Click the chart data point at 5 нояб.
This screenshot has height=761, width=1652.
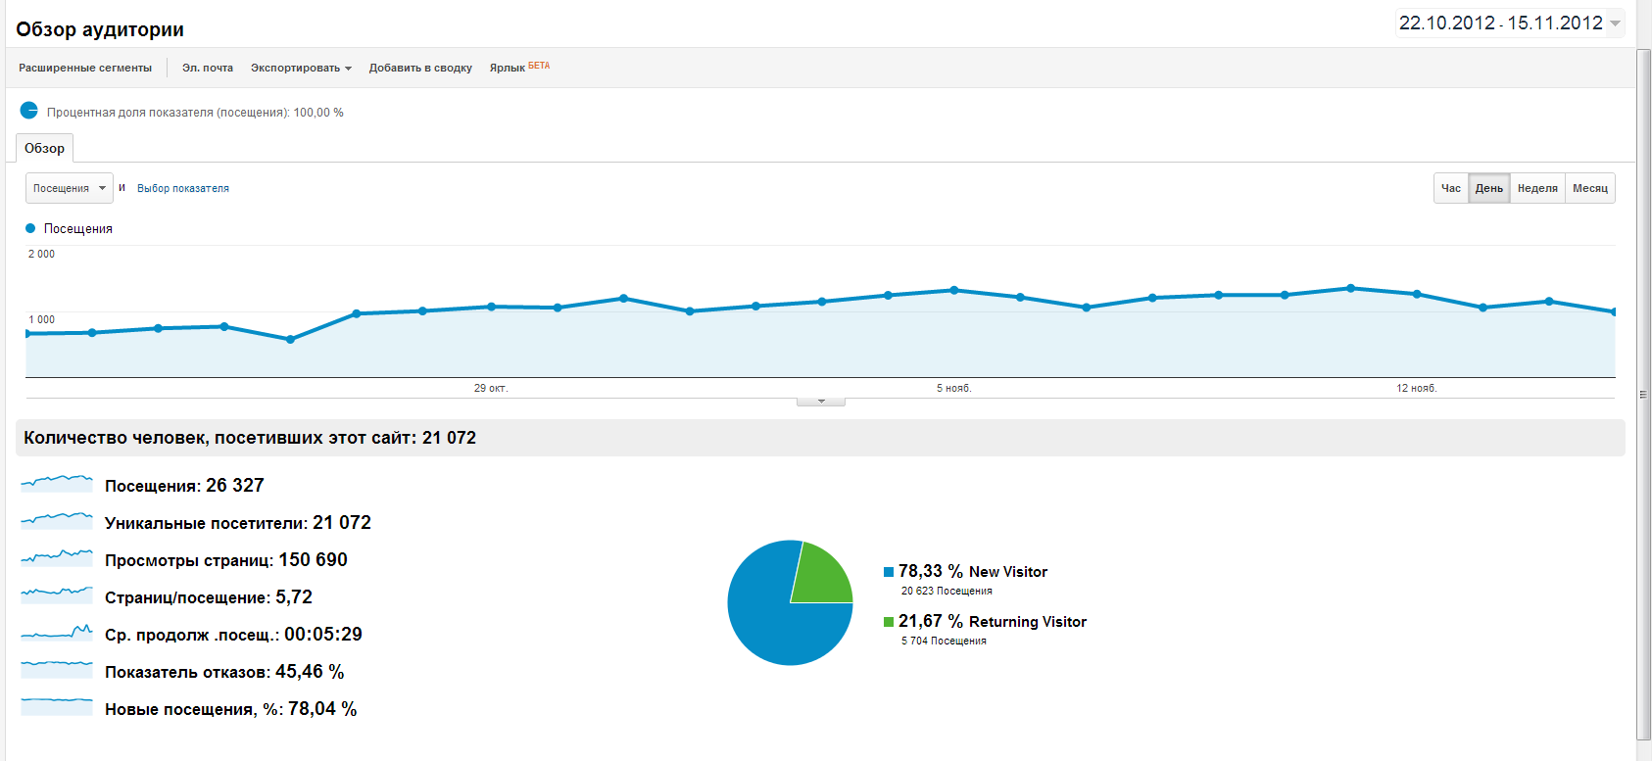point(954,291)
